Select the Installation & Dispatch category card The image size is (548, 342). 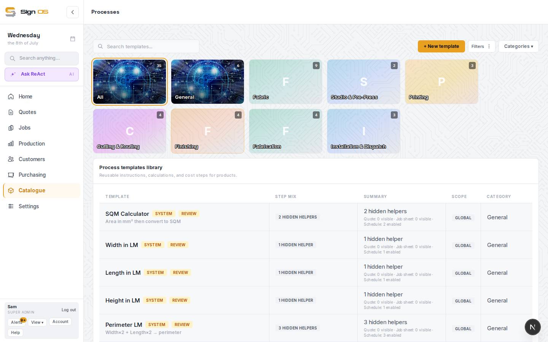point(363,131)
